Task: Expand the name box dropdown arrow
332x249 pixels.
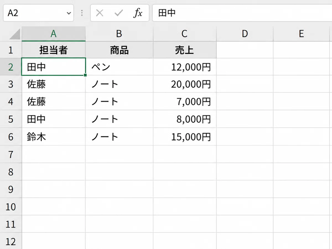Action: [69, 13]
